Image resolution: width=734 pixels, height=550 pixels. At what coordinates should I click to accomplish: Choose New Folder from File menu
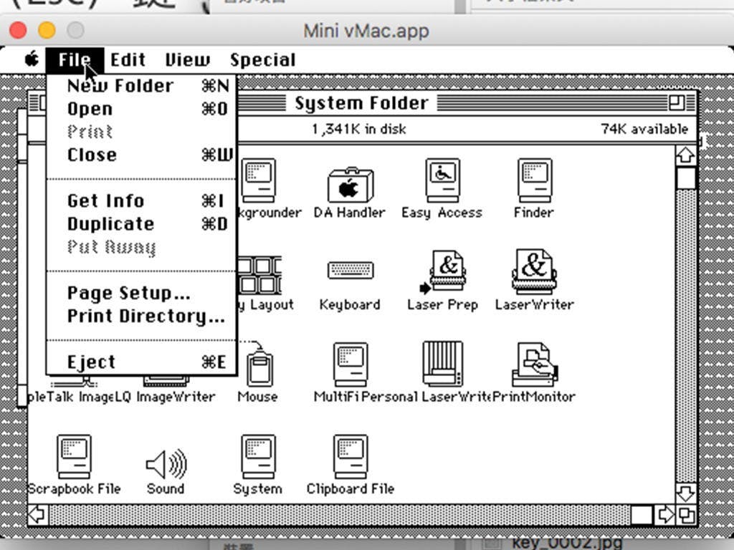pyautogui.click(x=142, y=86)
